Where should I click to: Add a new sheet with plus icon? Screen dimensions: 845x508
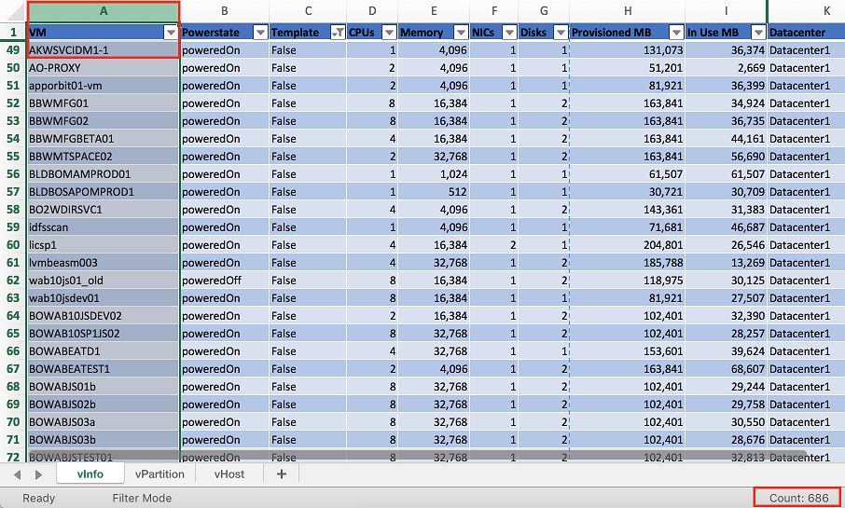[282, 474]
